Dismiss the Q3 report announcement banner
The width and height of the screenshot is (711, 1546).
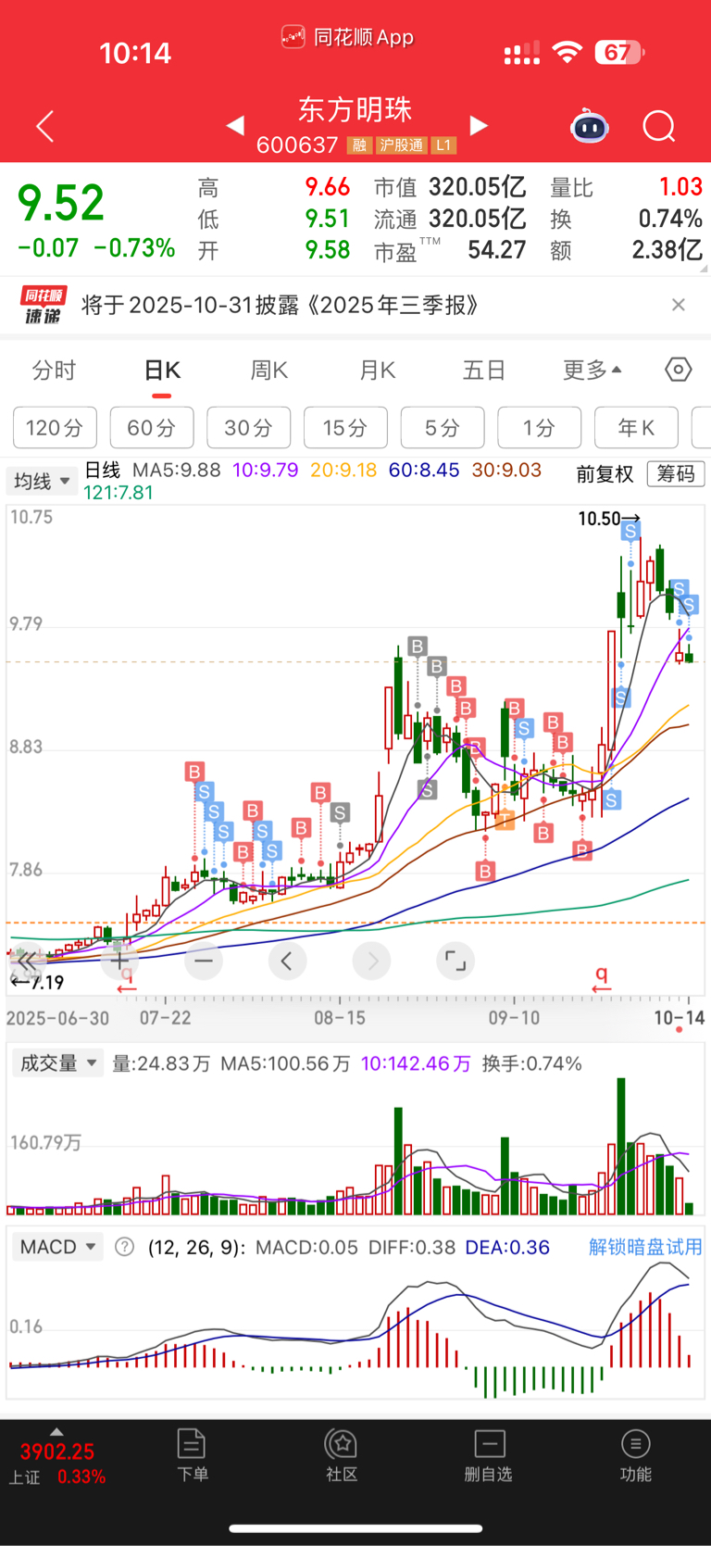[x=679, y=305]
